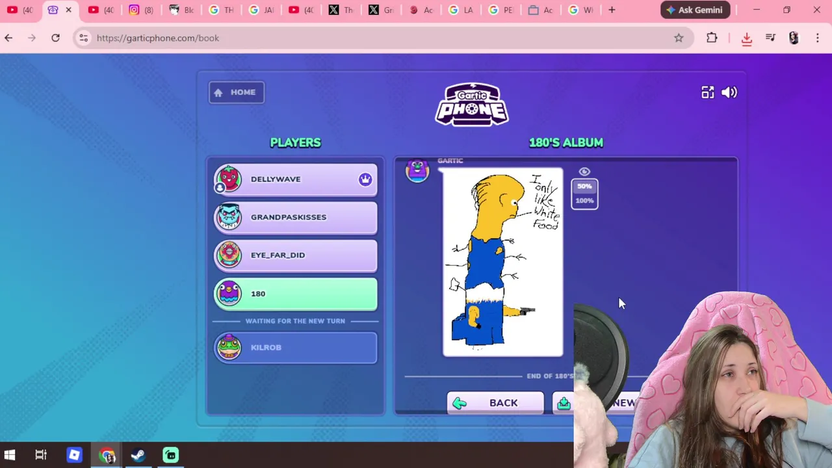Click DELLYWAVE's strawberry avatar

(229, 179)
